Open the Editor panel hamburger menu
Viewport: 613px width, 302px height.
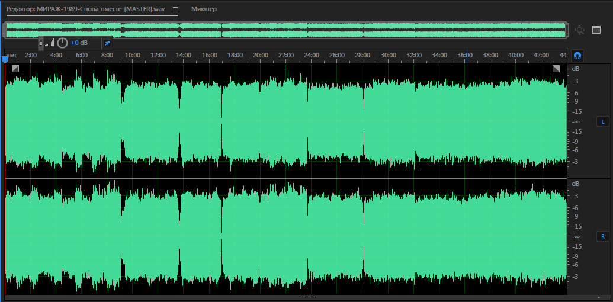(175, 9)
